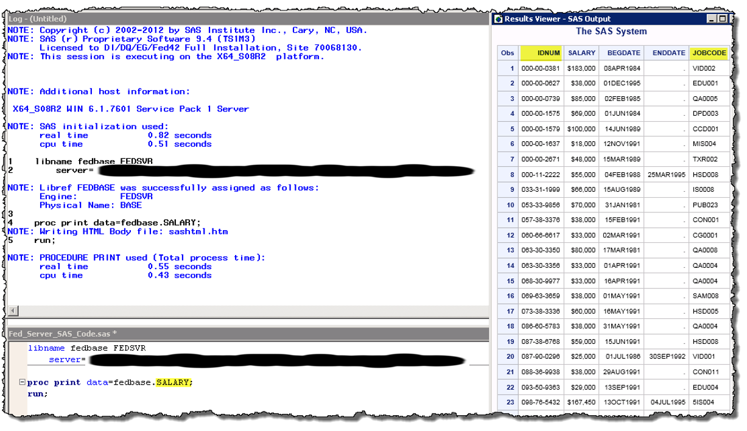
Task: Click the Log window horizontal scrollbar track
Action: click(244, 312)
